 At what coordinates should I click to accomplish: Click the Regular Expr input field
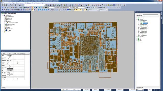pyautogui.click(x=151, y=15)
